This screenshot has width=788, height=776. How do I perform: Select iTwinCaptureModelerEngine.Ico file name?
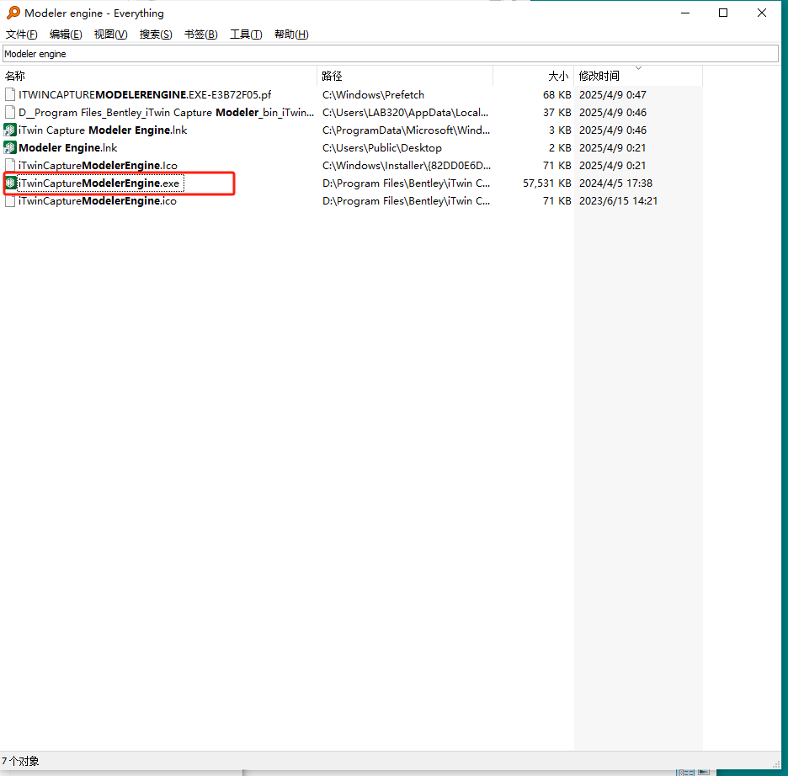tap(98, 165)
